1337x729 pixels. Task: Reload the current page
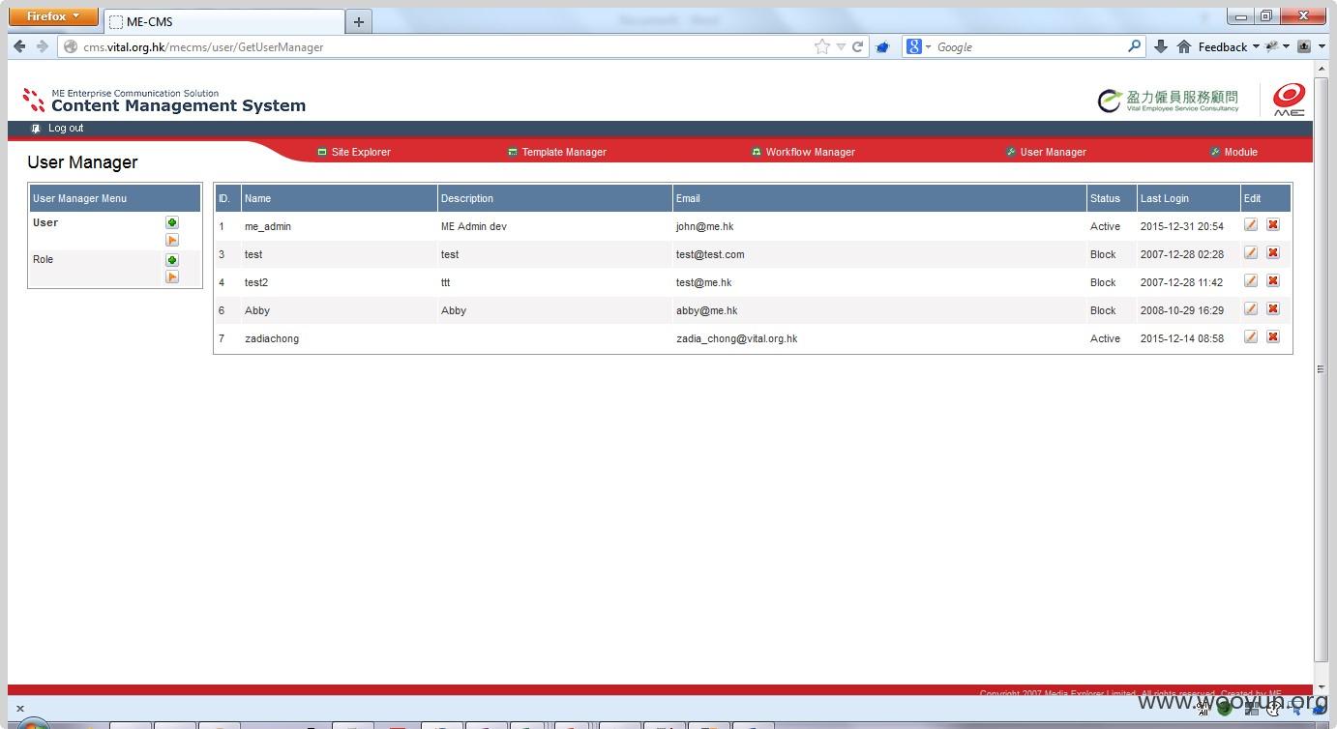(x=857, y=46)
